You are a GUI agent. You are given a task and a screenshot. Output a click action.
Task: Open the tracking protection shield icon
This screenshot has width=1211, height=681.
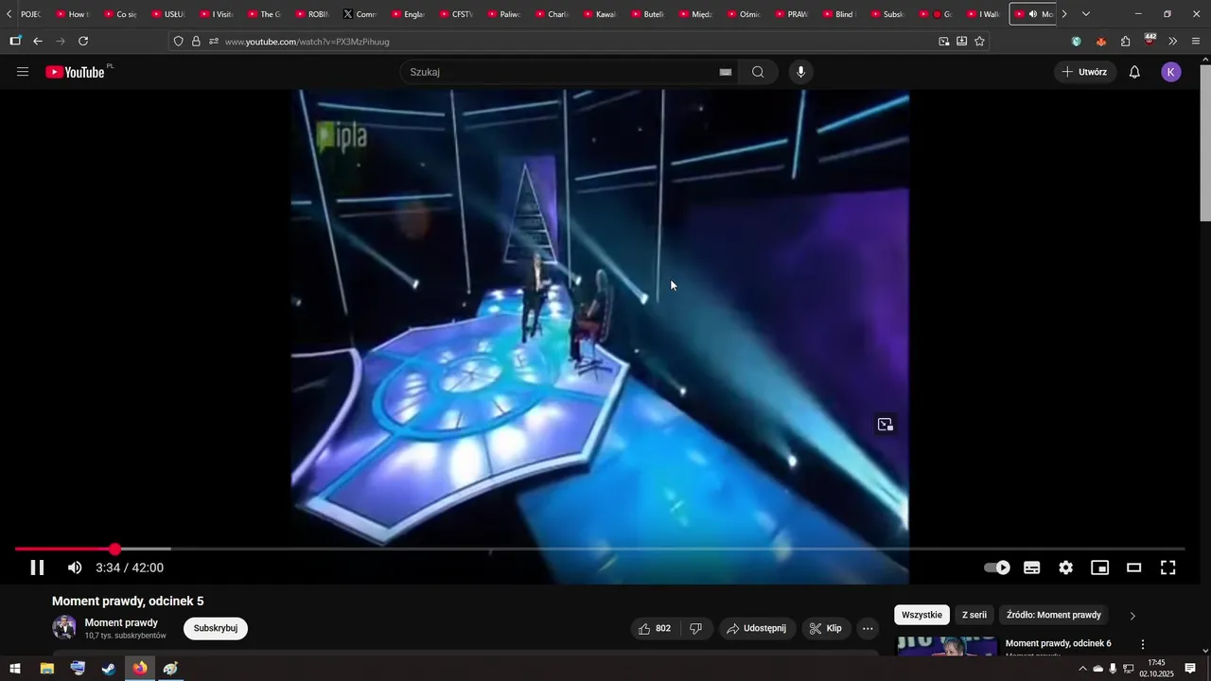tap(178, 42)
